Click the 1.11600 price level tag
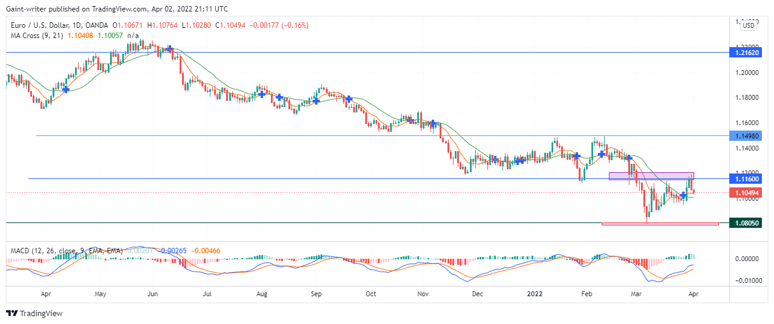Image resolution: width=774 pixels, height=324 pixels. [747, 180]
